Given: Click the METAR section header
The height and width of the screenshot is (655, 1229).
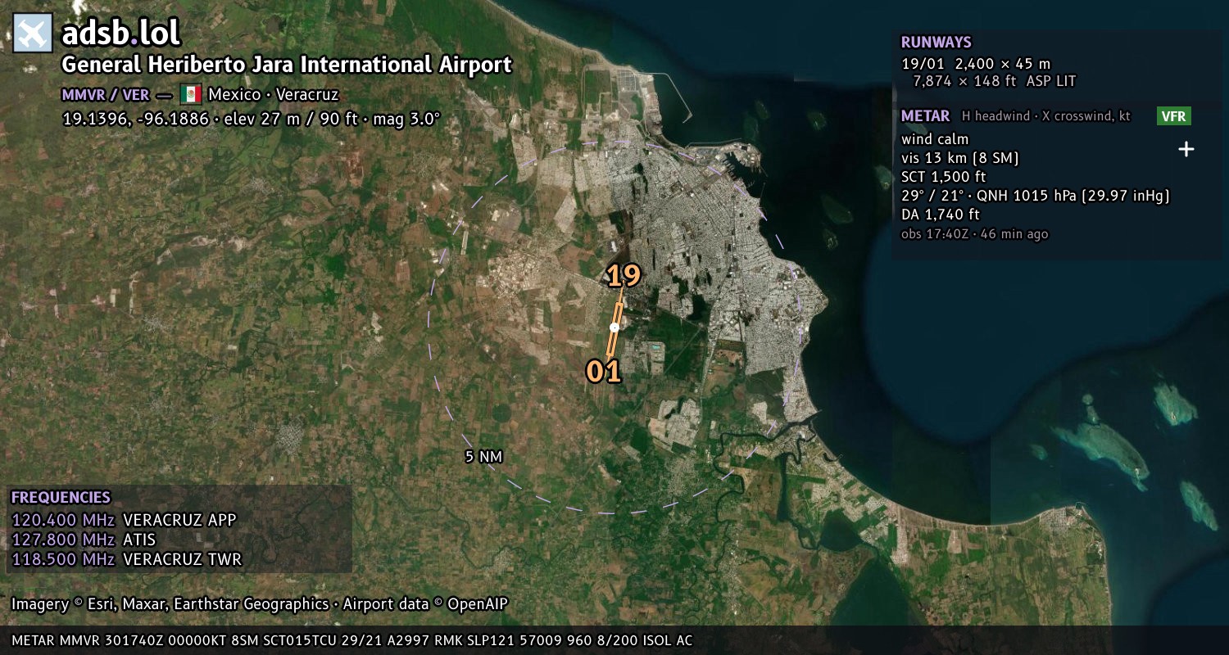Looking at the screenshot, I should tap(925, 116).
